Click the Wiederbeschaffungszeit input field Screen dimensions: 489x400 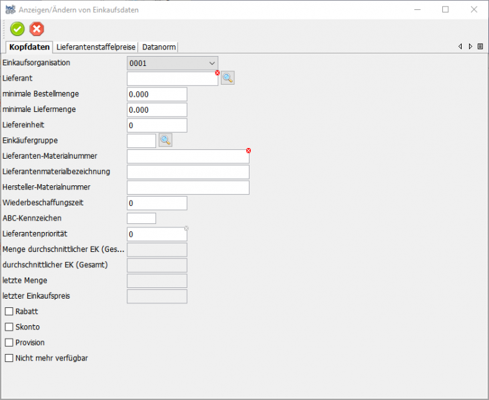157,203
